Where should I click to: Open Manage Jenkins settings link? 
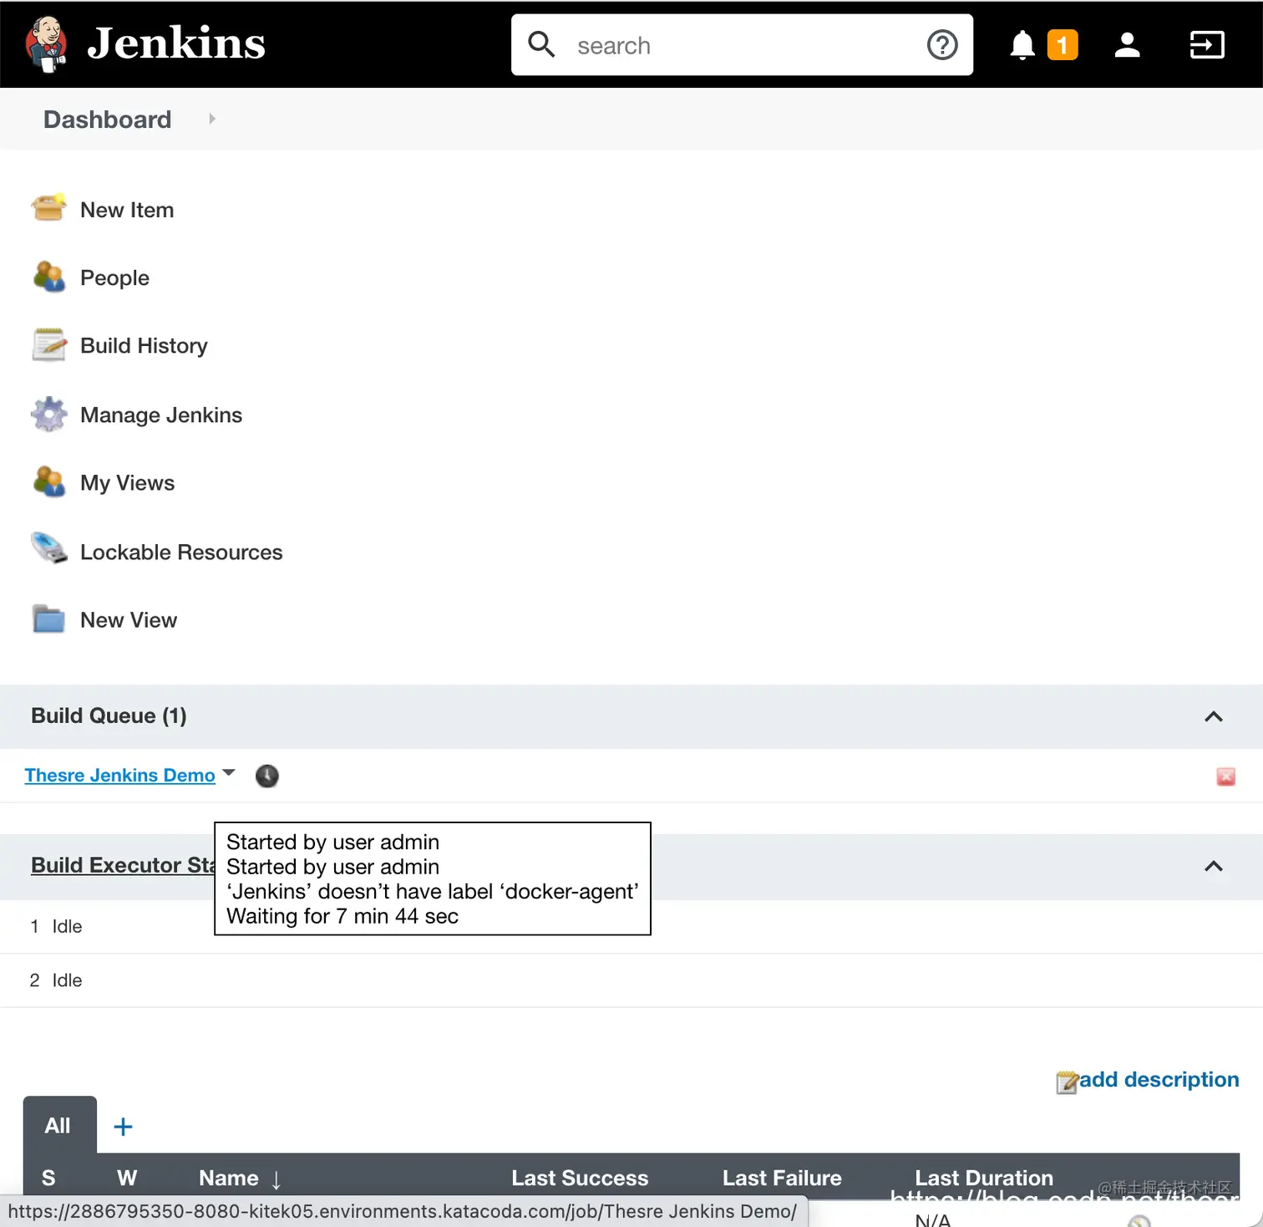(x=161, y=415)
